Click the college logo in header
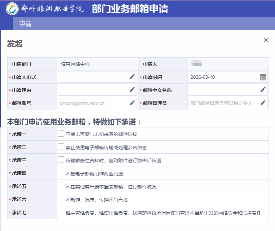This screenshot has width=275, height=231. coord(12,9)
